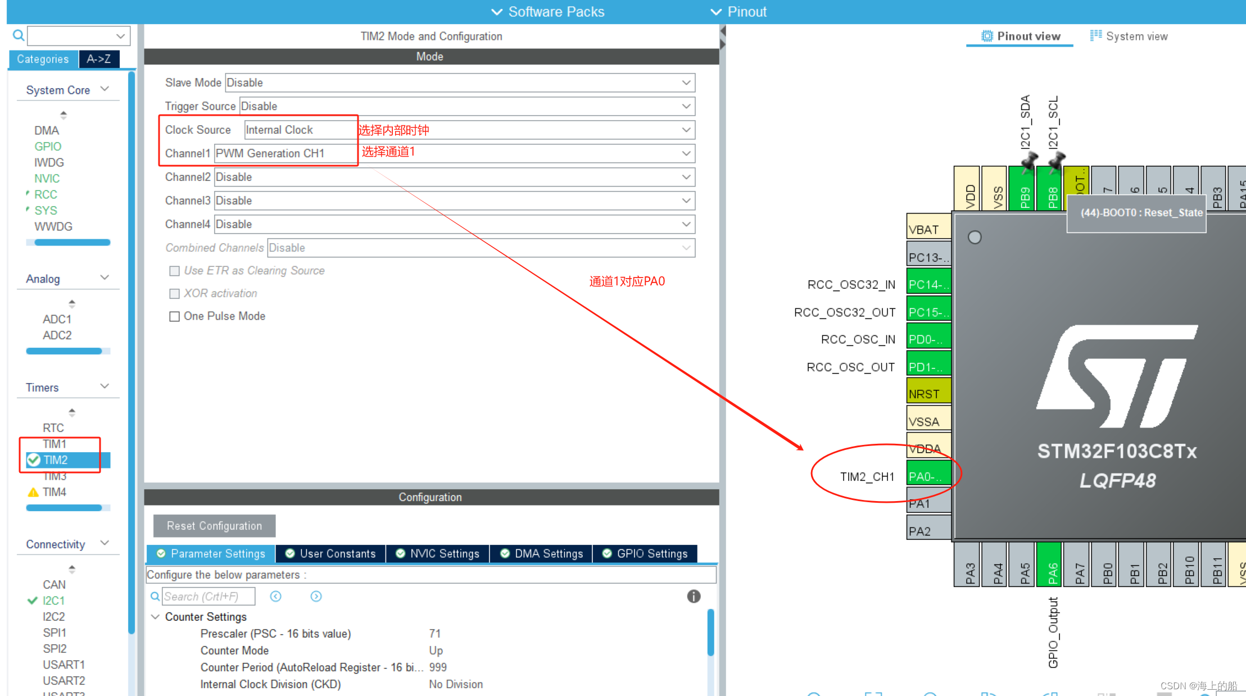Image resolution: width=1246 pixels, height=696 pixels.
Task: Toggle the XOR activation checkbox
Action: (x=174, y=293)
